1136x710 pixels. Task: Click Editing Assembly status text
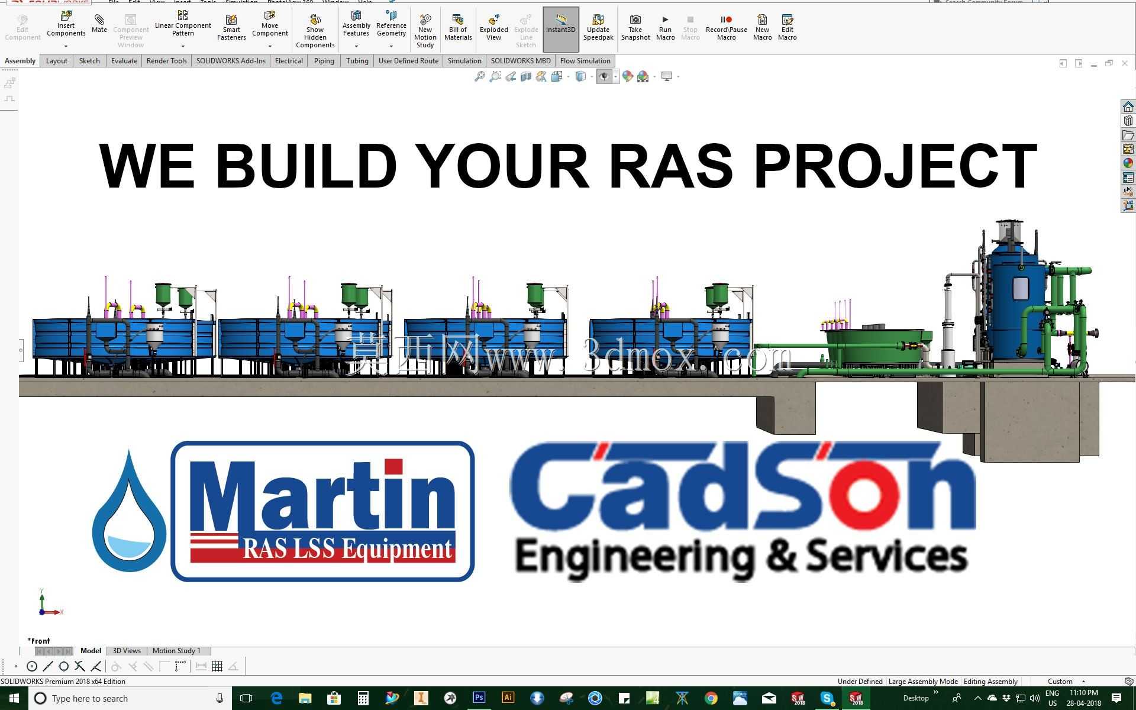coord(990,682)
